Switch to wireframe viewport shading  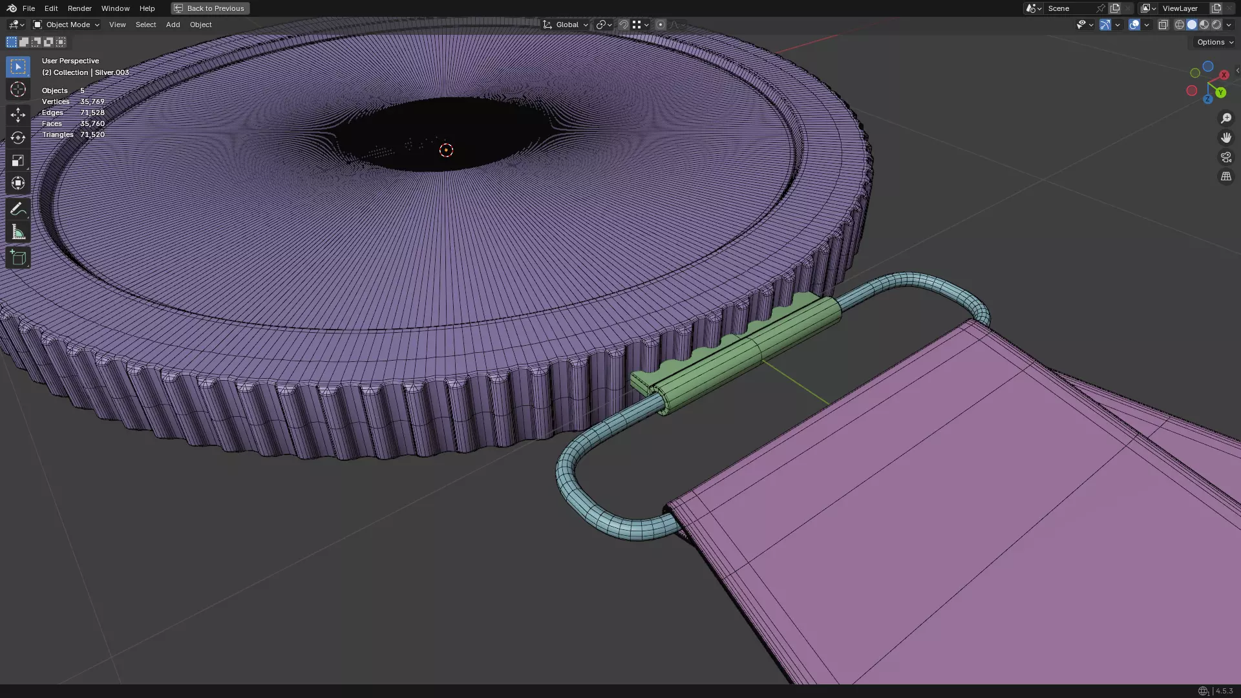coord(1179,25)
